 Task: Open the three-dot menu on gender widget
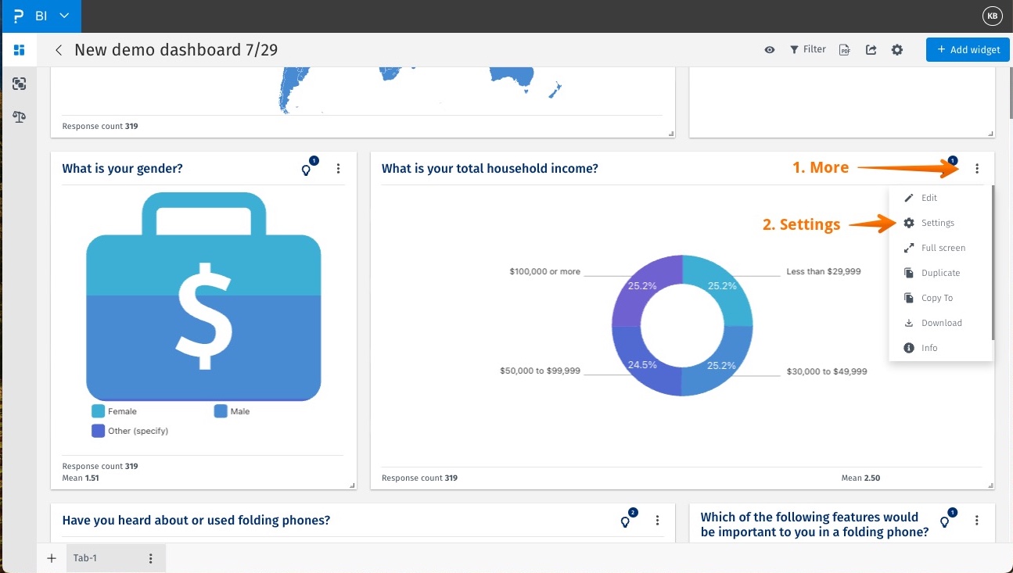pyautogui.click(x=338, y=168)
